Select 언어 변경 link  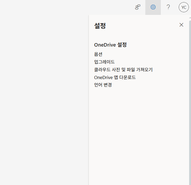(103, 85)
